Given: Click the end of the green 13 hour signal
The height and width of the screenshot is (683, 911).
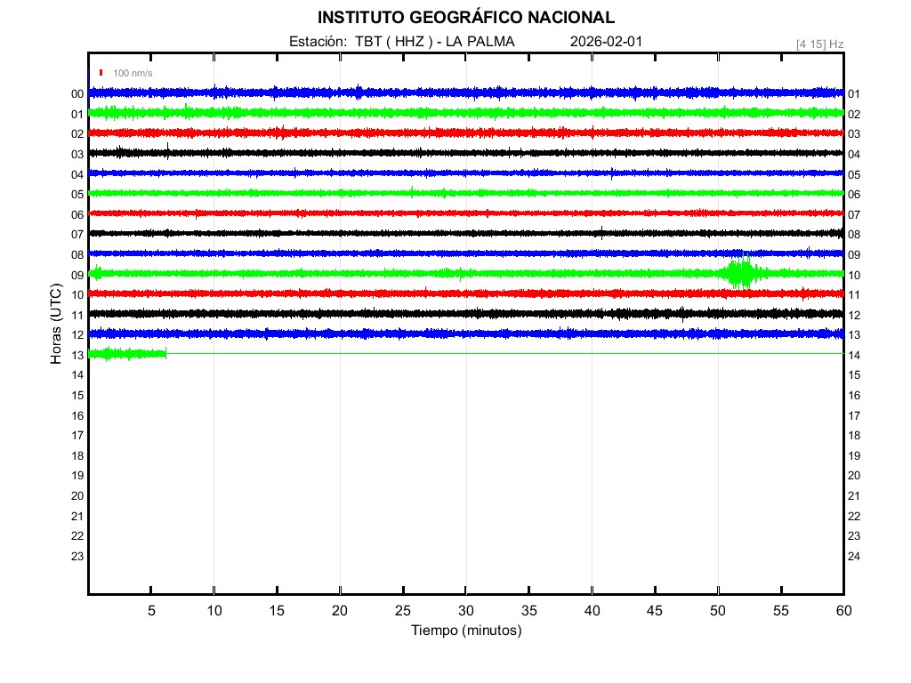Looking at the screenshot, I should pos(165,354).
